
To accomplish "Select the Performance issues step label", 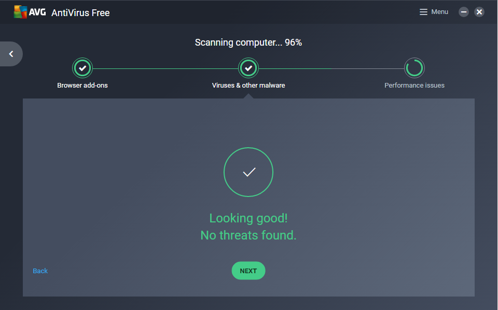I will (x=414, y=85).
